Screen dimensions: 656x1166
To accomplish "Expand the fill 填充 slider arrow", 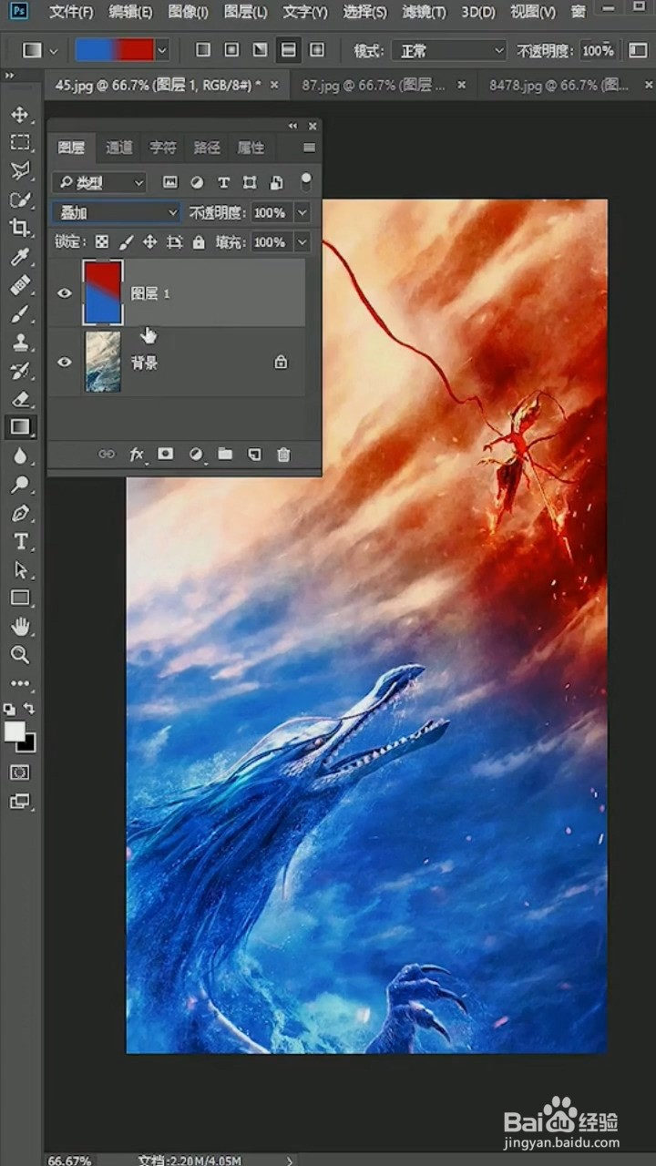I will pos(302,242).
